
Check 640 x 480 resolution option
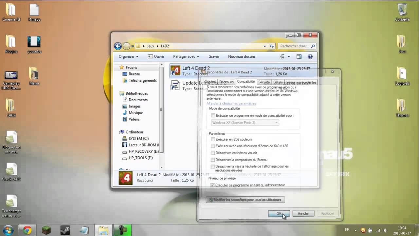click(213, 146)
